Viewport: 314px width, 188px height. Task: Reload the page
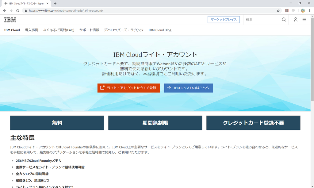17,11
